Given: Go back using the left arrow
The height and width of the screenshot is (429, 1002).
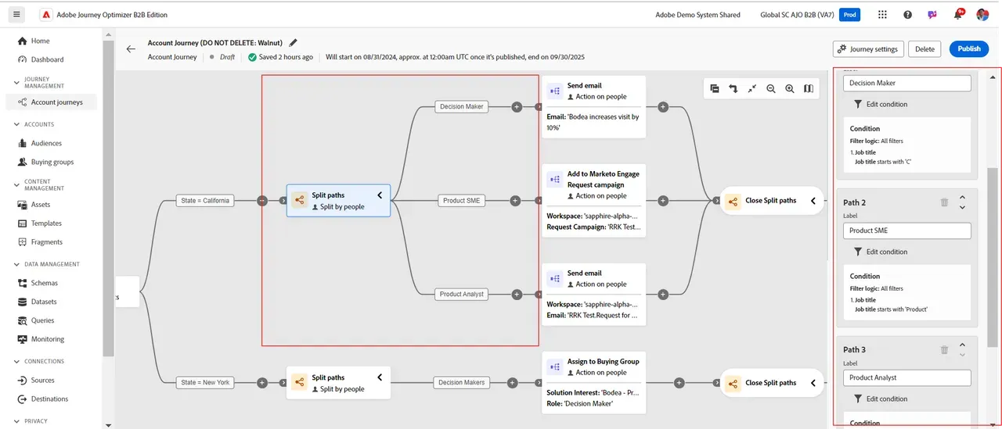Looking at the screenshot, I should (x=131, y=48).
